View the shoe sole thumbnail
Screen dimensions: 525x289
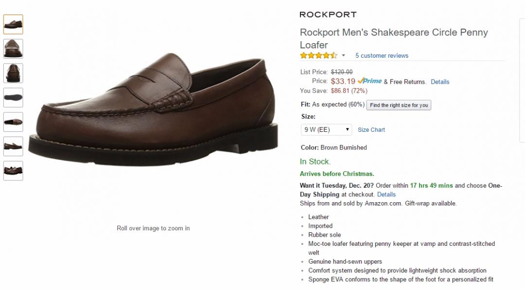tap(13, 97)
